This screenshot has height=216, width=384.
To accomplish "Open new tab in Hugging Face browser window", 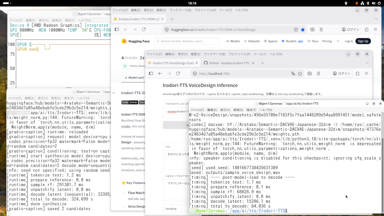I will (172, 19).
